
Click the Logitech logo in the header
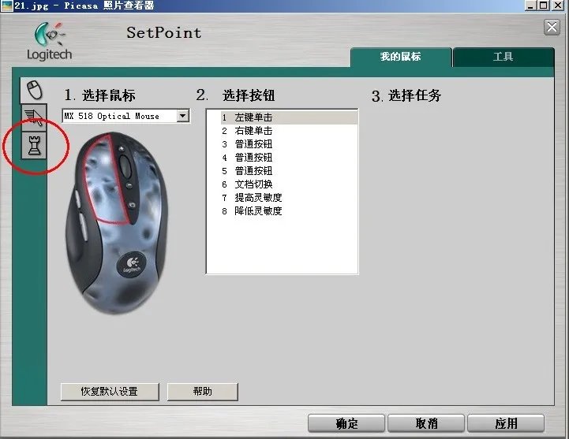(x=50, y=42)
